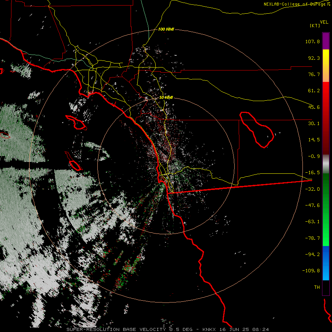Click the 16 JUN 25 08:24 timestamp
The width and height of the screenshot is (332, 332).
245,329
